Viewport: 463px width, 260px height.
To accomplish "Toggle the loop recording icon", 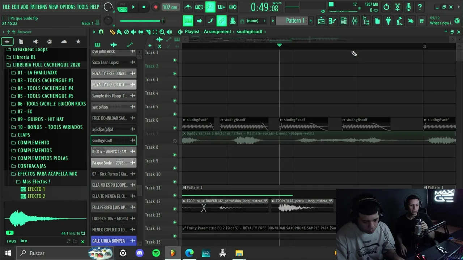I will point(233,7).
